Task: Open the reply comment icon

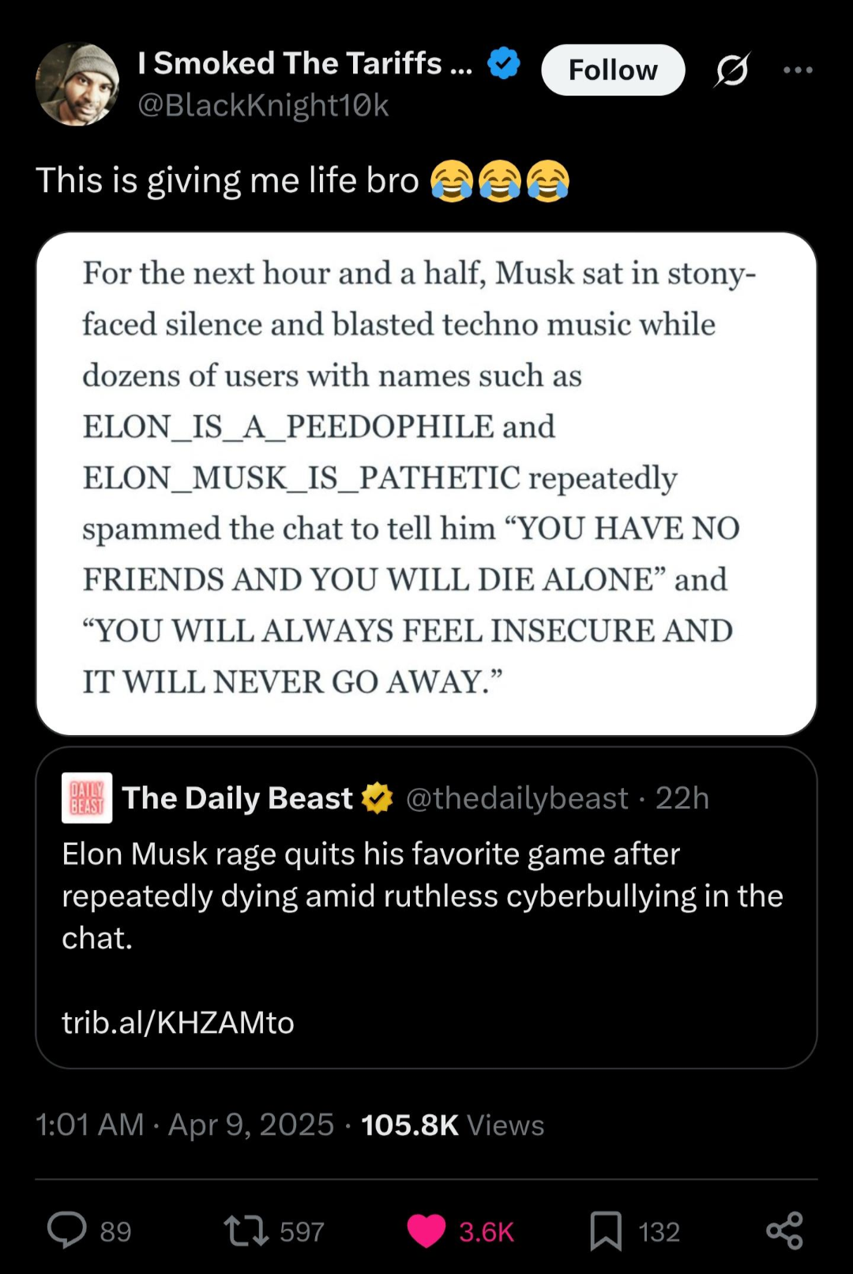Action: (68, 1230)
